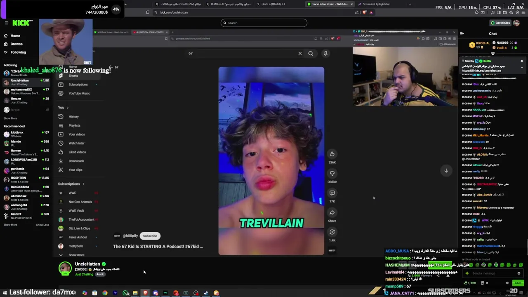The image size is (528, 297).
Task: Open Ramee recommended channel
Action: click(26, 152)
